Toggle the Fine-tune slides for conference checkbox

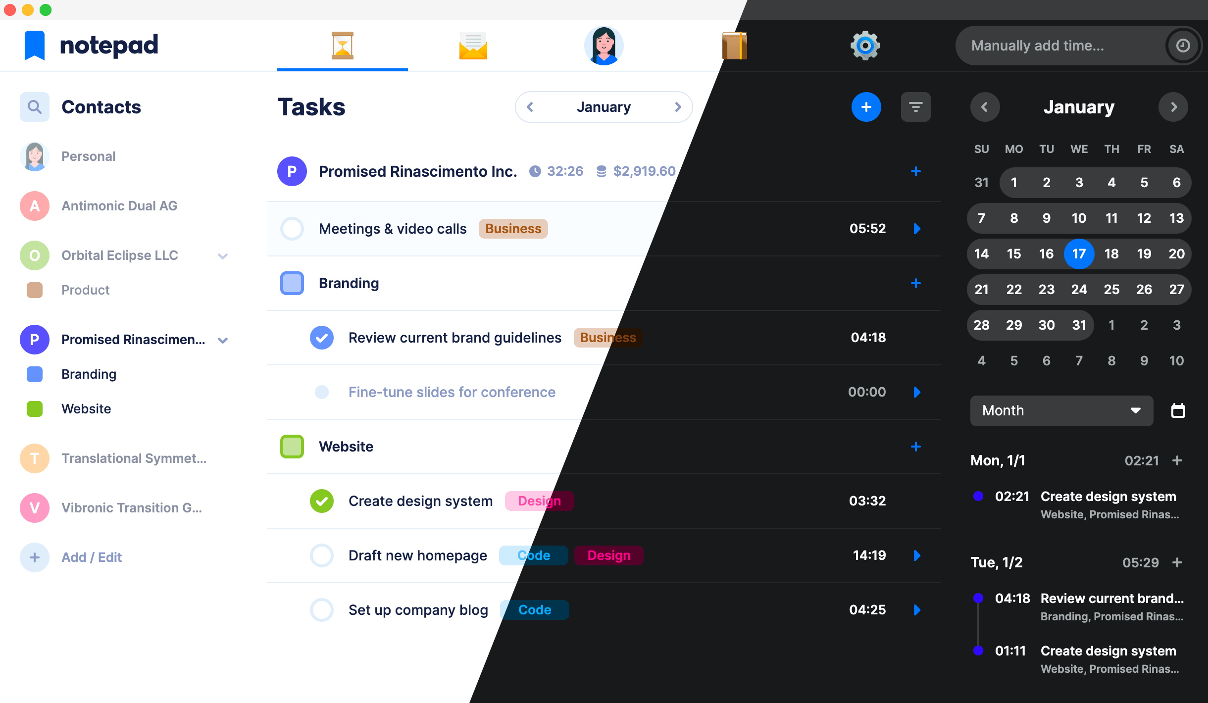pyautogui.click(x=322, y=392)
